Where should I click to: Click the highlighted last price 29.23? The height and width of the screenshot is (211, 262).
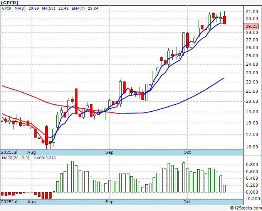pos(251,26)
